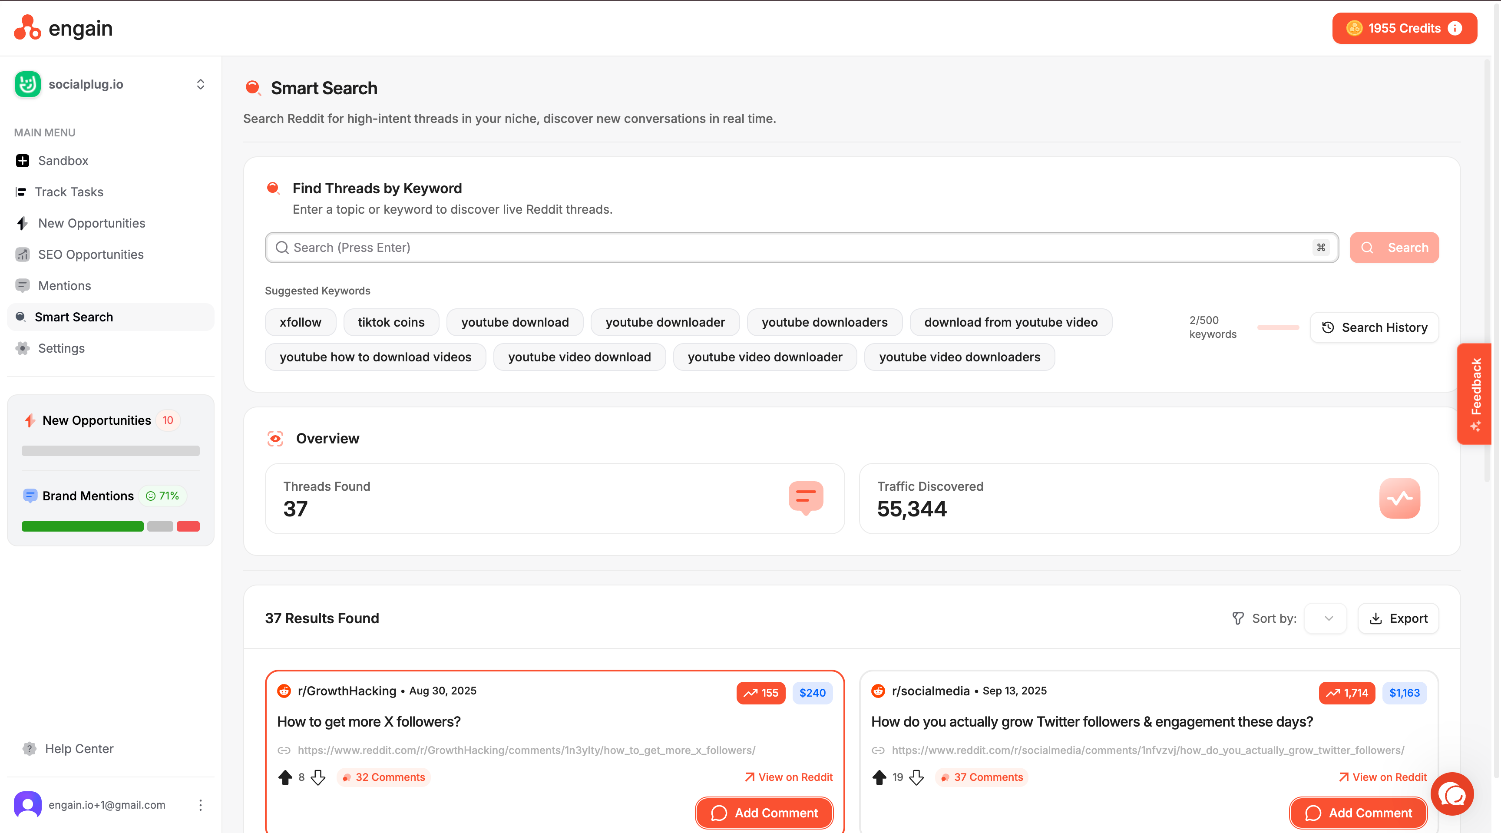Click the $240 value badge
The image size is (1501, 833).
[812, 693]
